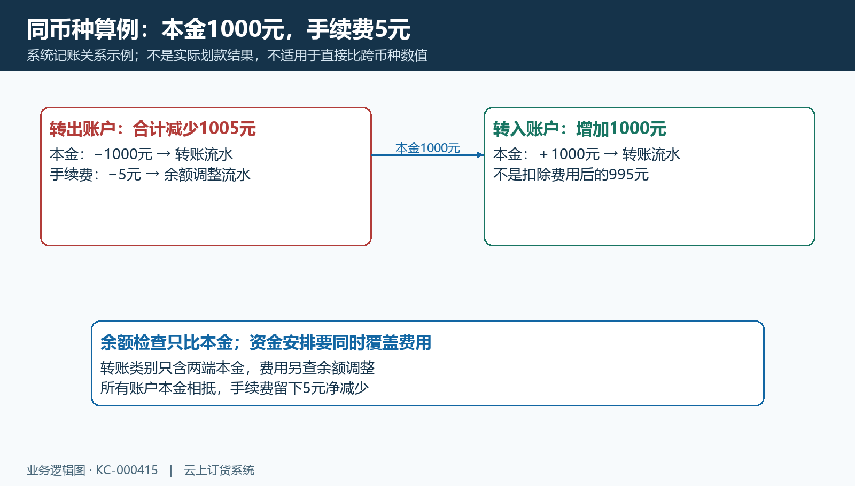
Task: Click the heading 转入账户：增加1000元
Action: [580, 129]
